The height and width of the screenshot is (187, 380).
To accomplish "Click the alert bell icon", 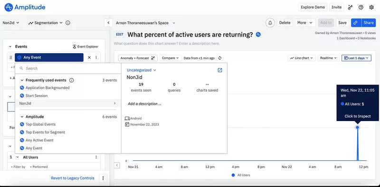I will [x=270, y=23].
